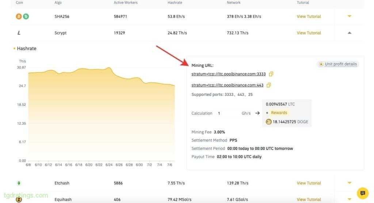Click the green Bitcoin Cash coin icon

[x=26, y=16]
